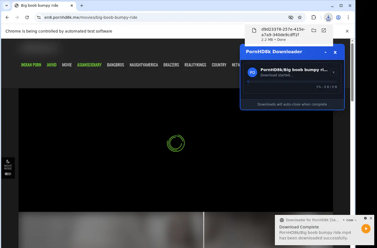Open the Chrome profile icon
The height and width of the screenshot is (248, 377).
tap(338, 18)
